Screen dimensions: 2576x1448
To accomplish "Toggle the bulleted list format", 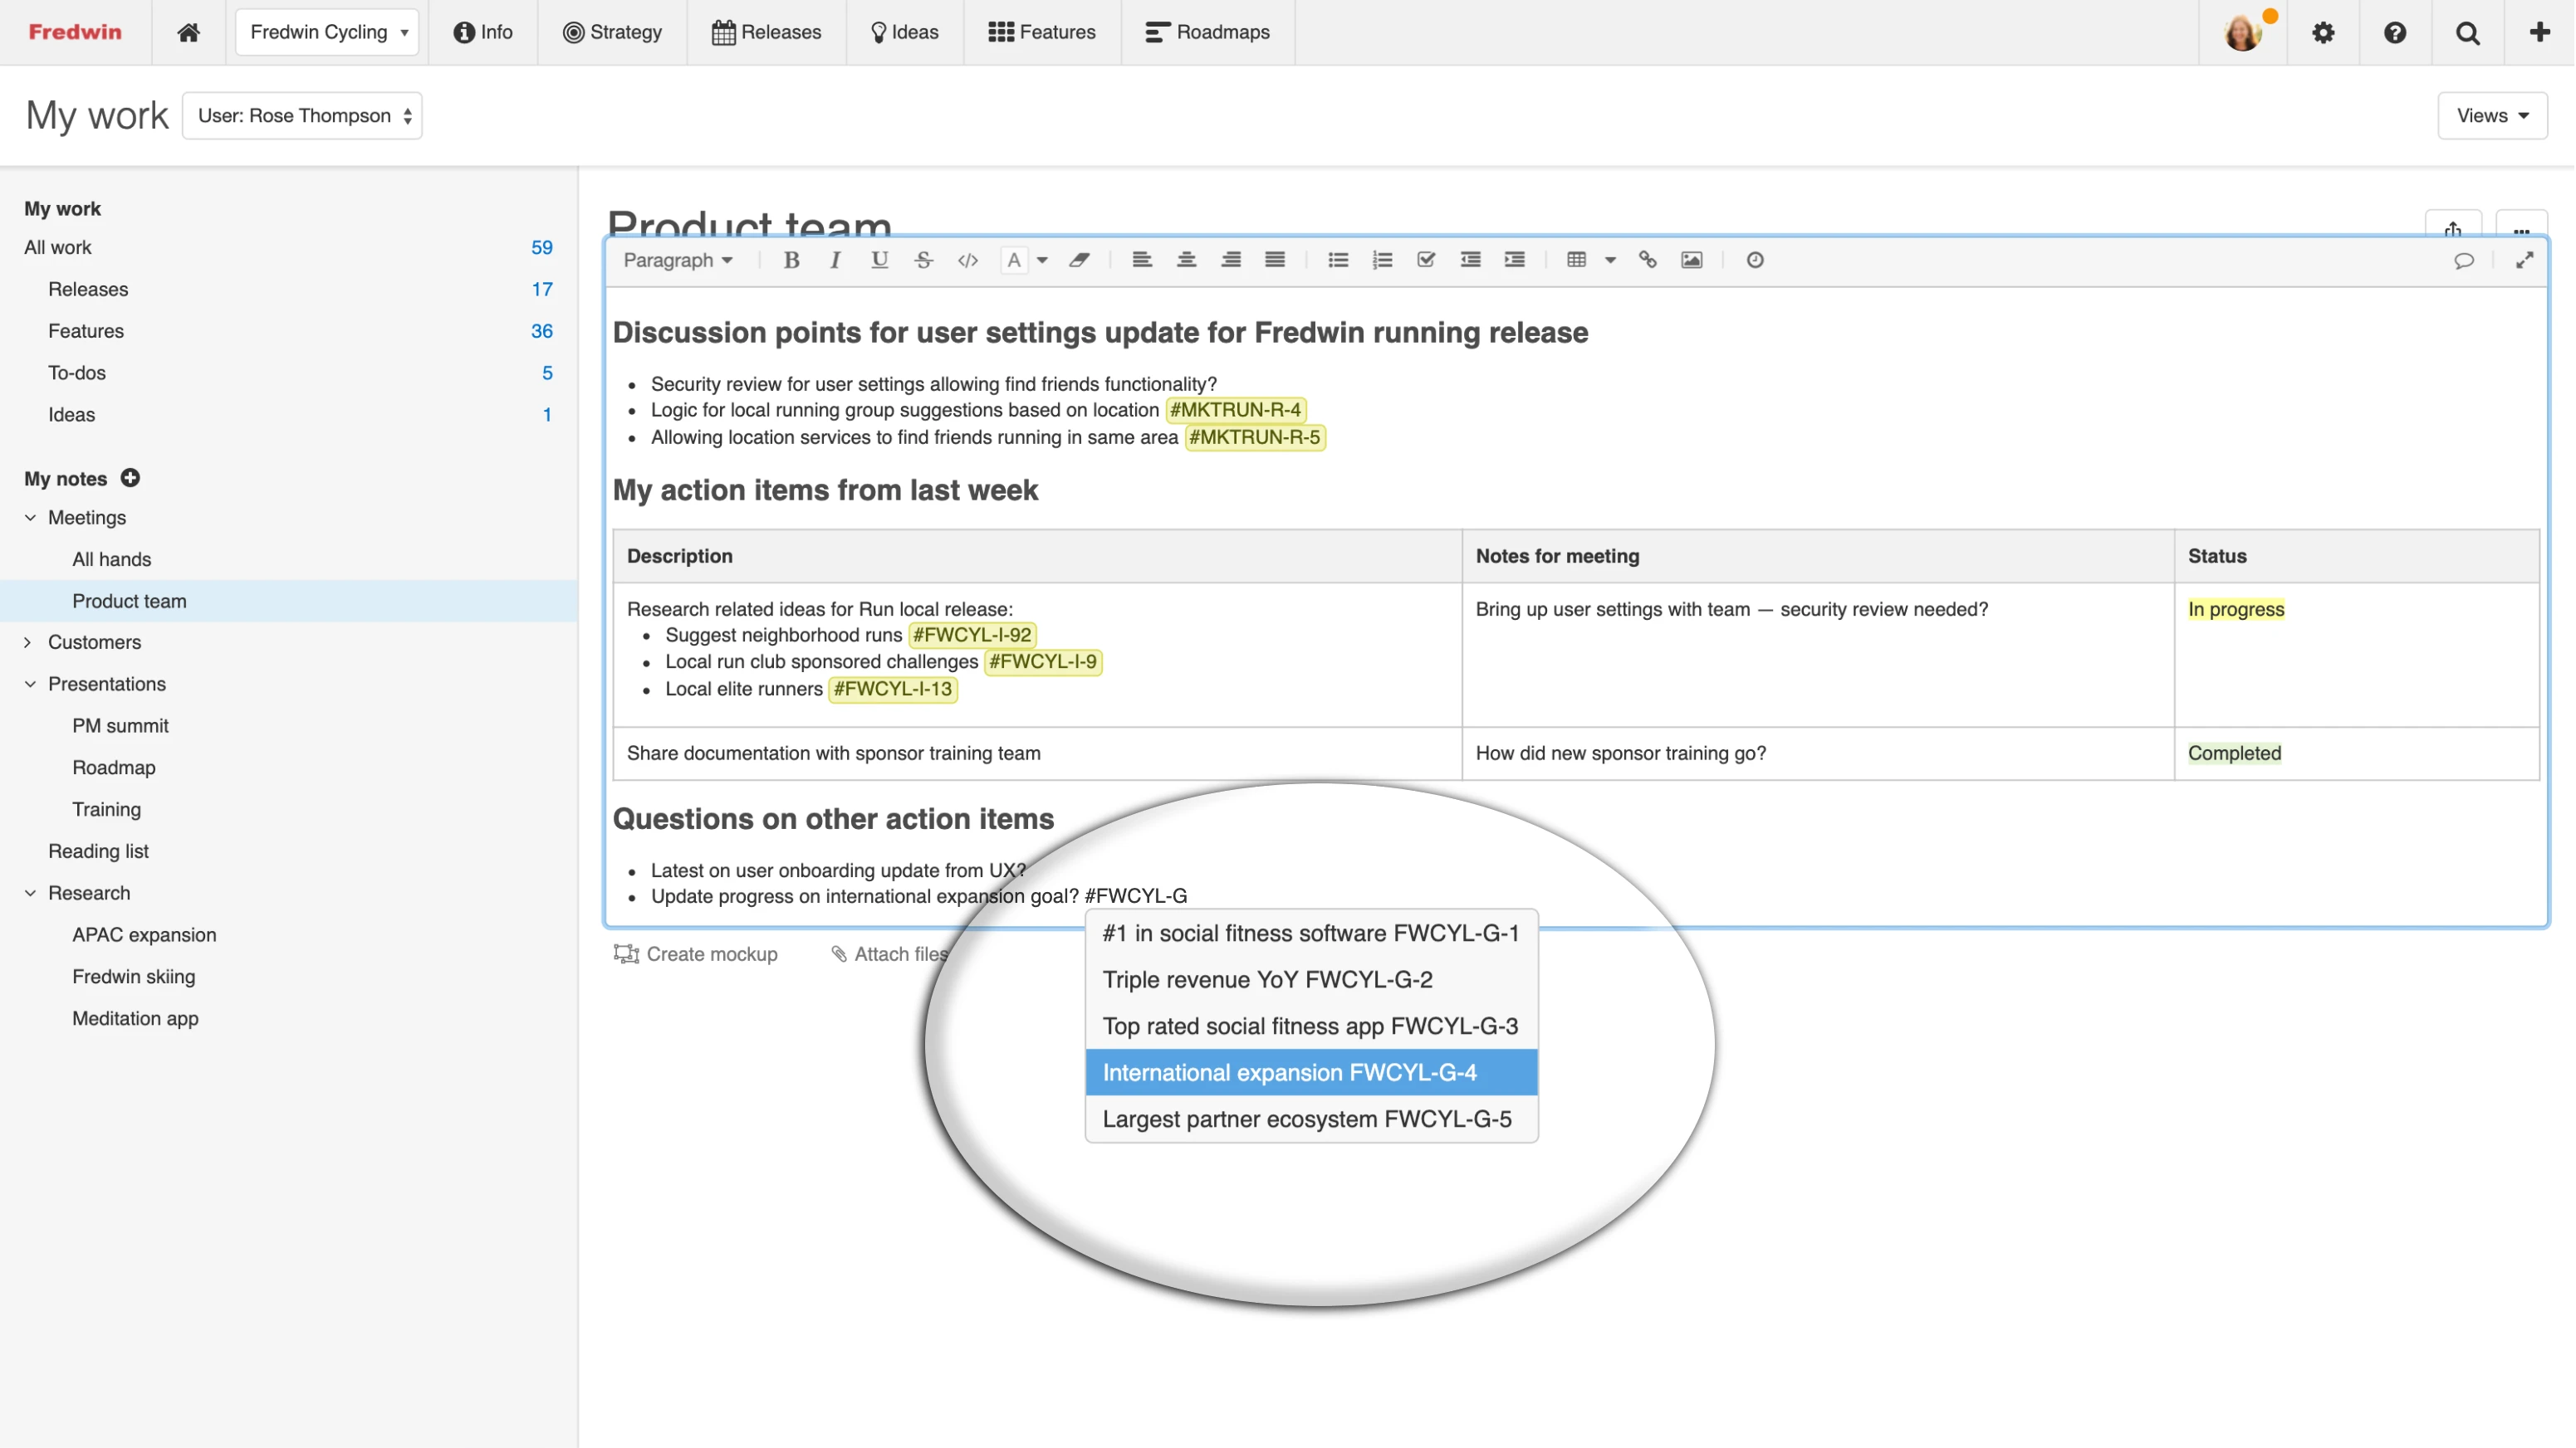I will coord(1337,260).
